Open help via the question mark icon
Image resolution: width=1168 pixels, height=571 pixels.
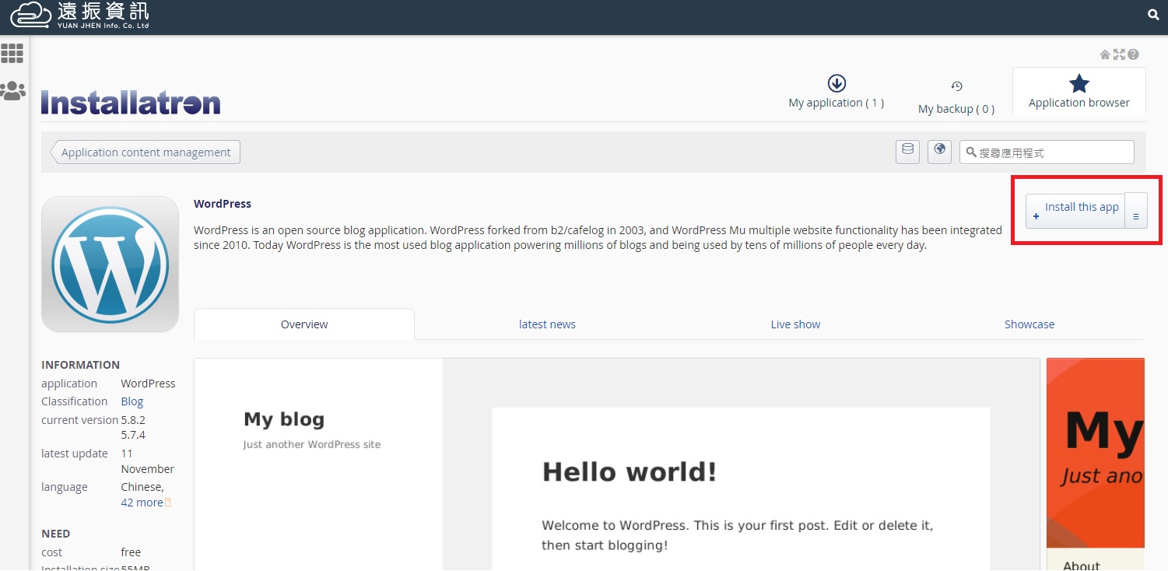pyautogui.click(x=1133, y=54)
